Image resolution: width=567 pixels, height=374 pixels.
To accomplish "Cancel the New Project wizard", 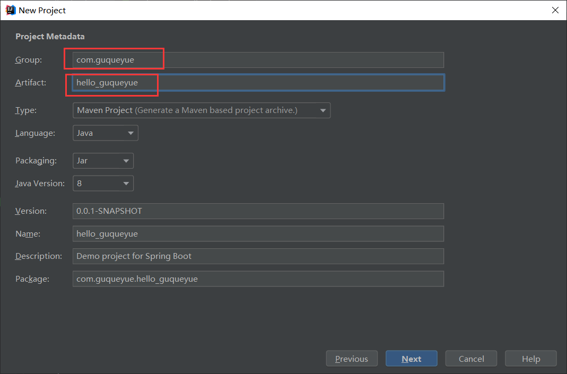I will [471, 359].
